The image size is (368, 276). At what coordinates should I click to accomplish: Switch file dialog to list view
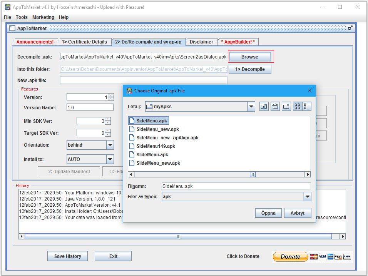[298, 106]
